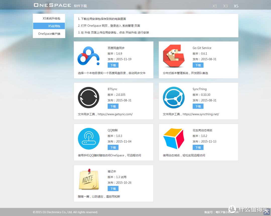Viewport: 271px width, 216px height.
Task: Click the 笔记本 title text
Action: coord(112,171)
